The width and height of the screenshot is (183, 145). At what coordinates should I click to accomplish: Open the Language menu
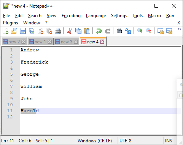point(96,16)
